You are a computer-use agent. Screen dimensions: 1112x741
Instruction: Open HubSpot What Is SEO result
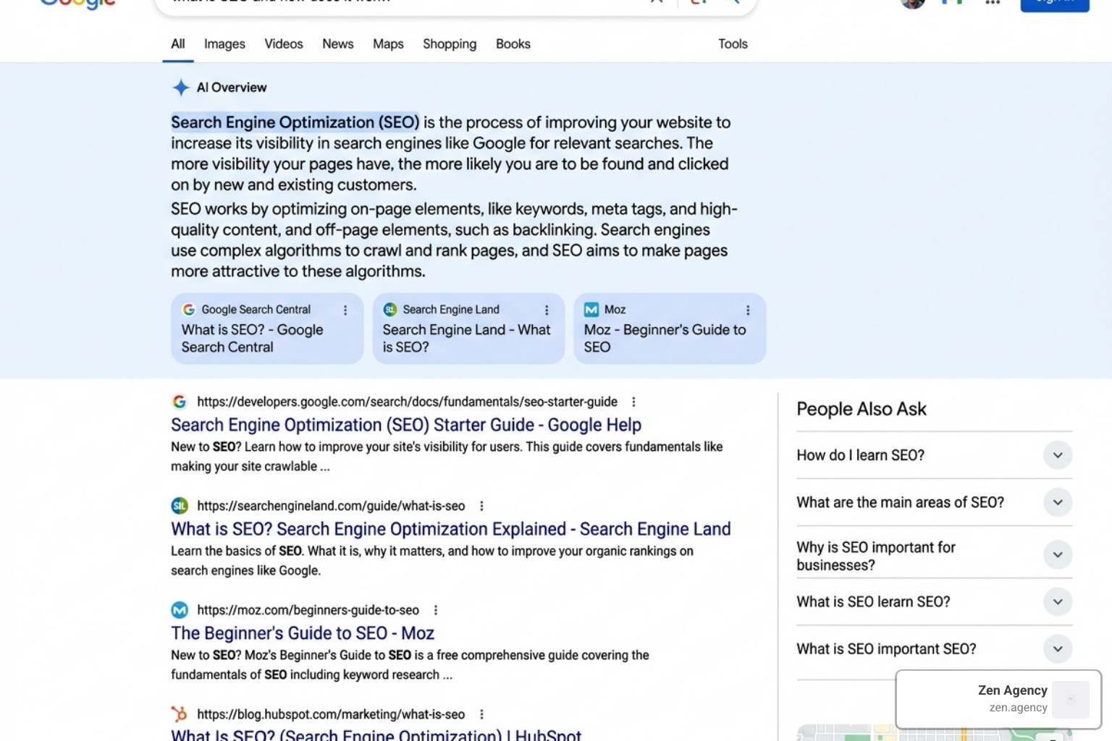(376, 734)
